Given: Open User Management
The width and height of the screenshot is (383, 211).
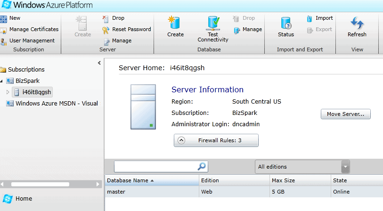Looking at the screenshot, I should click(28, 41).
